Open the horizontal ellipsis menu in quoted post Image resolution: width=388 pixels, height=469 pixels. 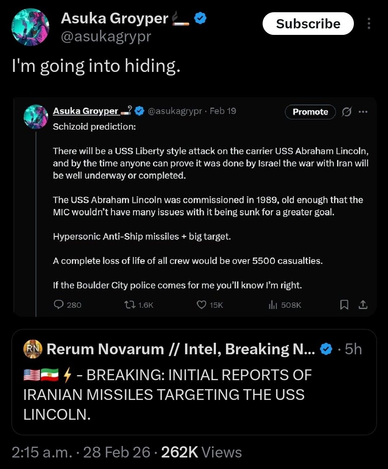coord(363,112)
